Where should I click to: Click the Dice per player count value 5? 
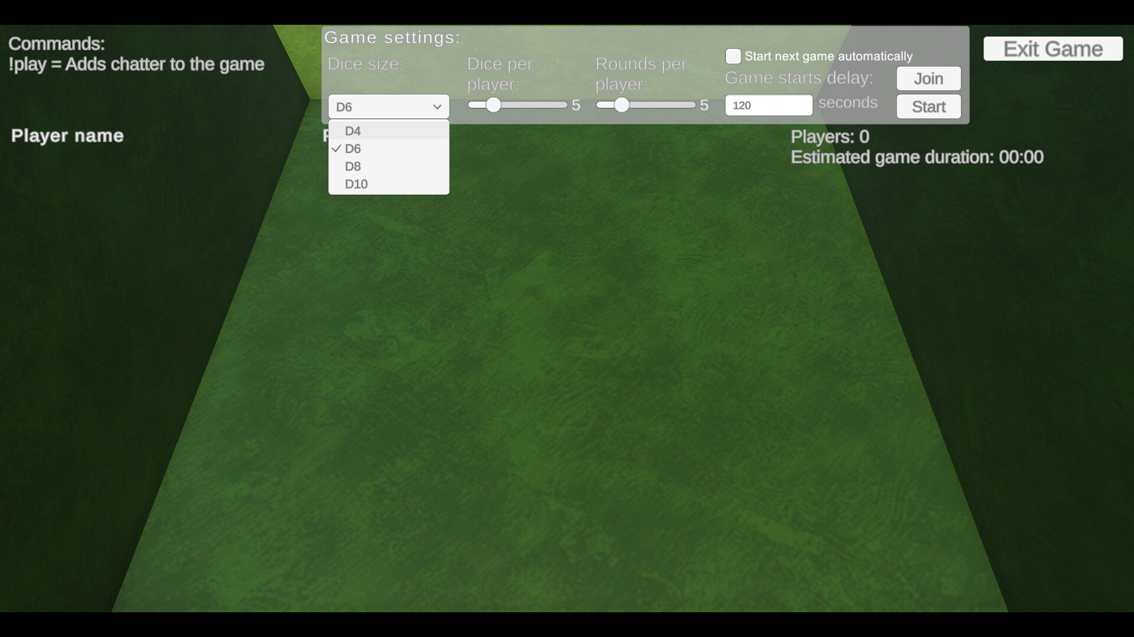[576, 105]
